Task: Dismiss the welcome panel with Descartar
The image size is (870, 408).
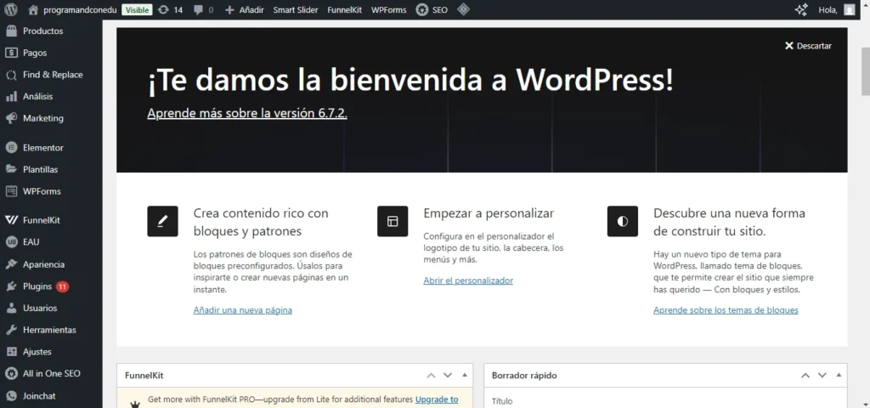Action: (x=808, y=46)
